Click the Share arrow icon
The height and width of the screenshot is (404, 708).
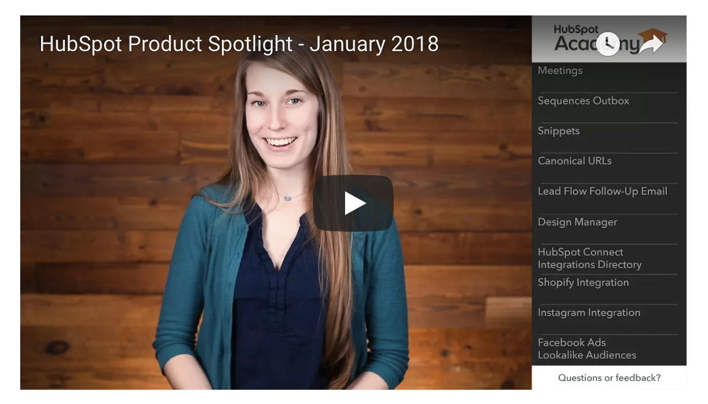pos(651,44)
